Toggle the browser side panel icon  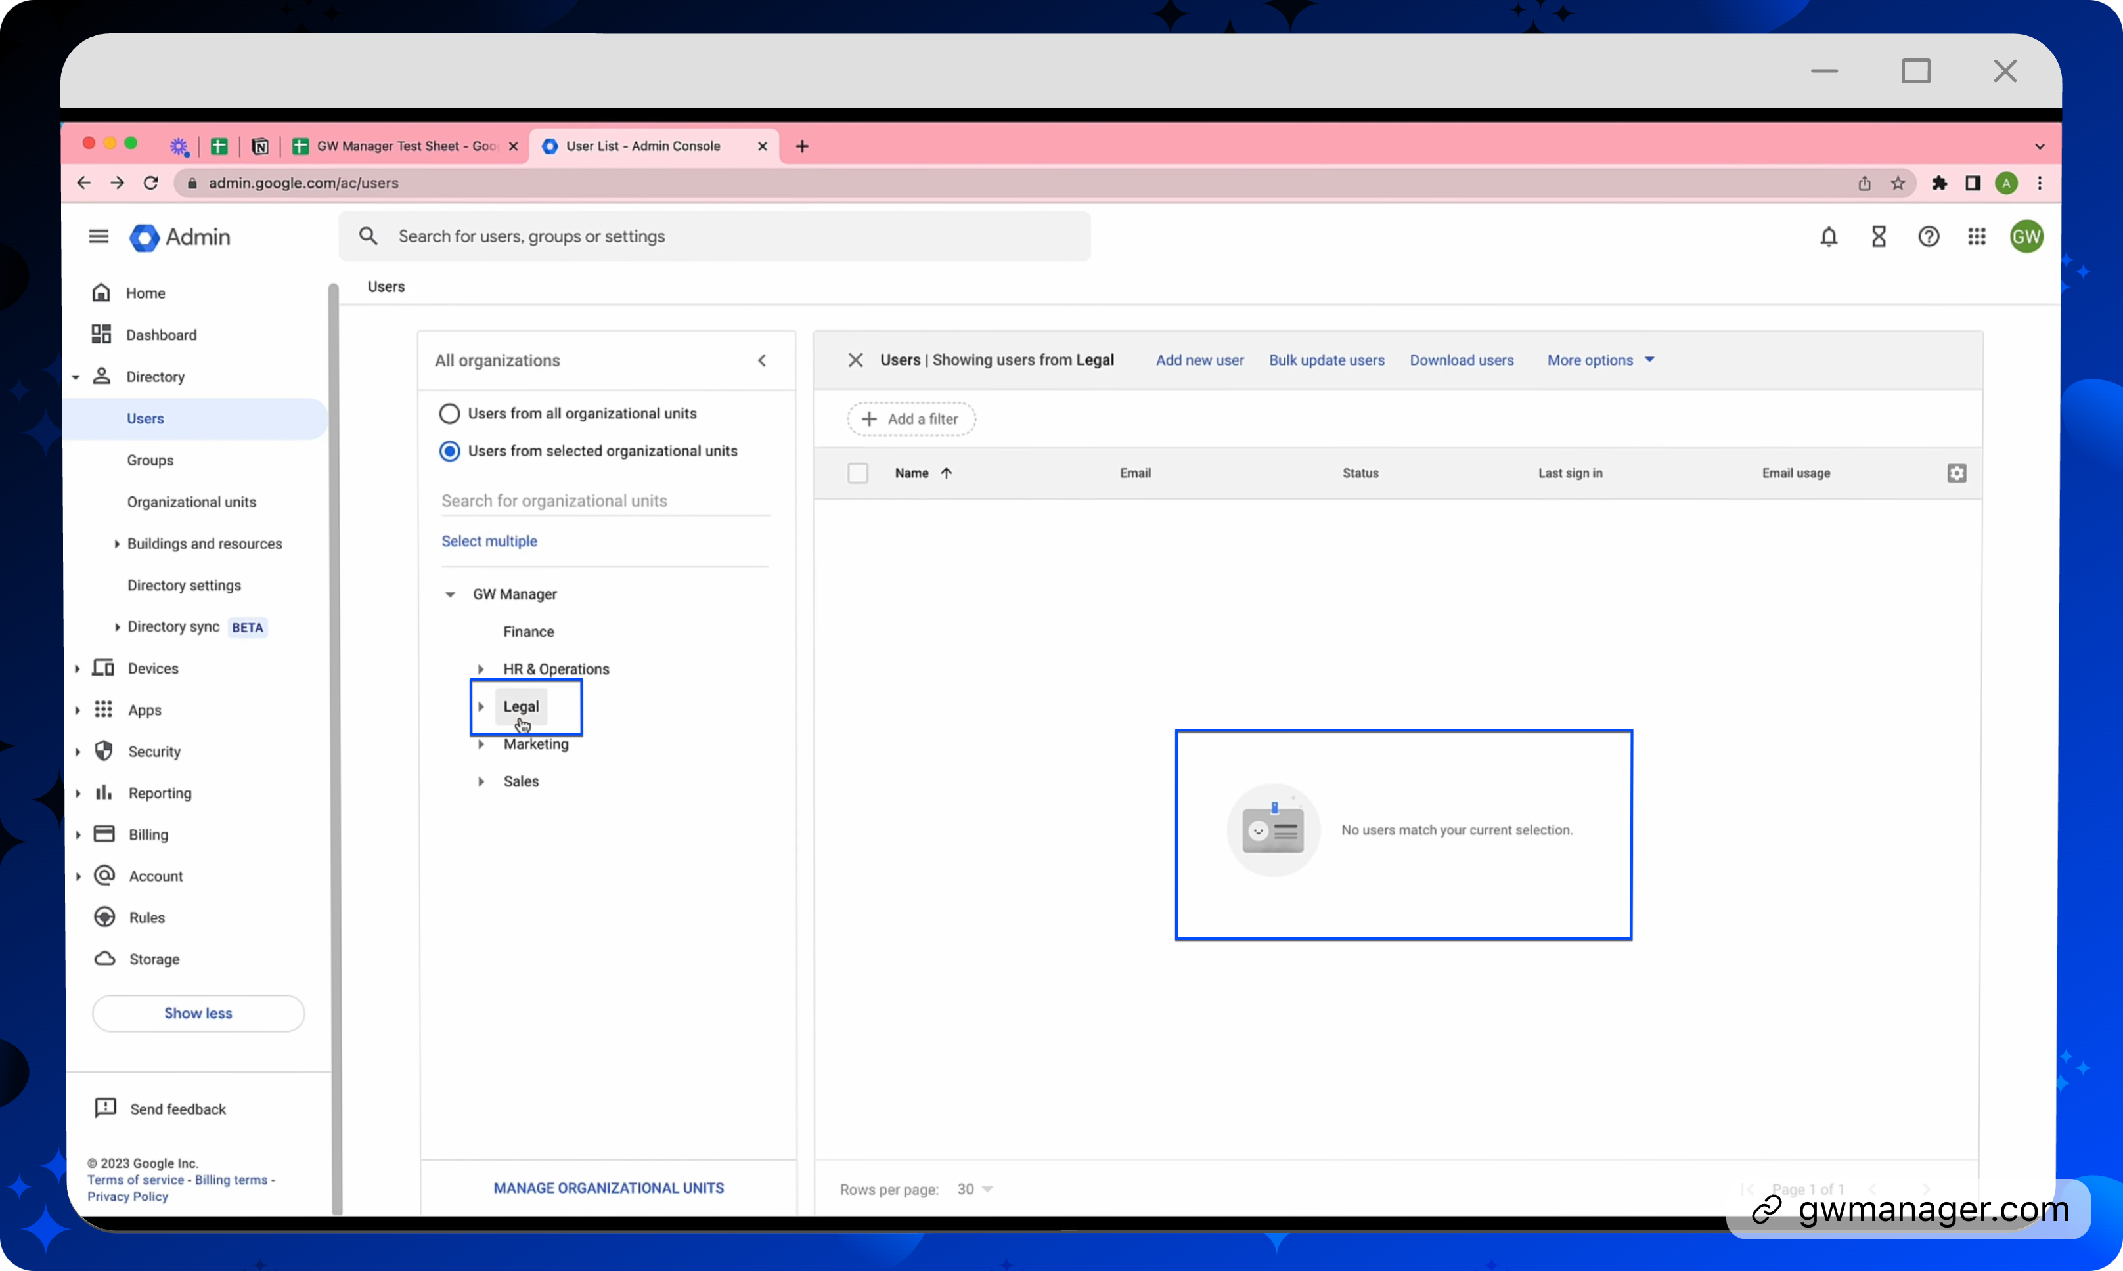coord(1972,183)
